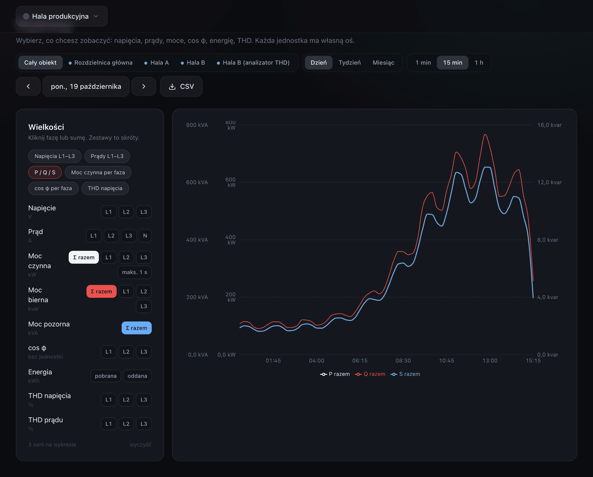Toggle Σ razem for Moc czynna
The width and height of the screenshot is (593, 477).
tap(84, 257)
